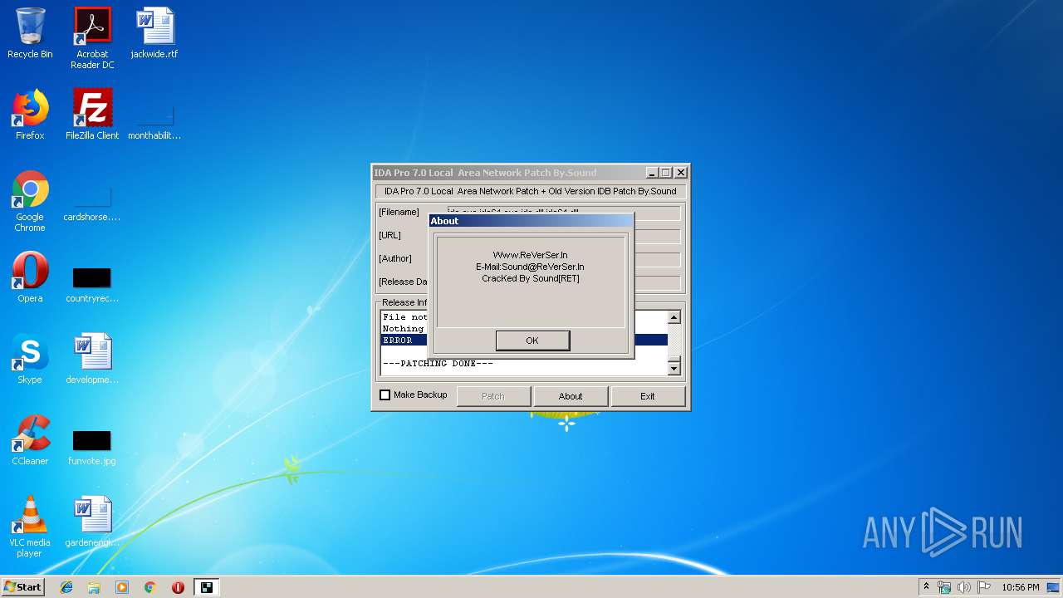
Task: Show hidden tray icons arrow
Action: (x=926, y=587)
